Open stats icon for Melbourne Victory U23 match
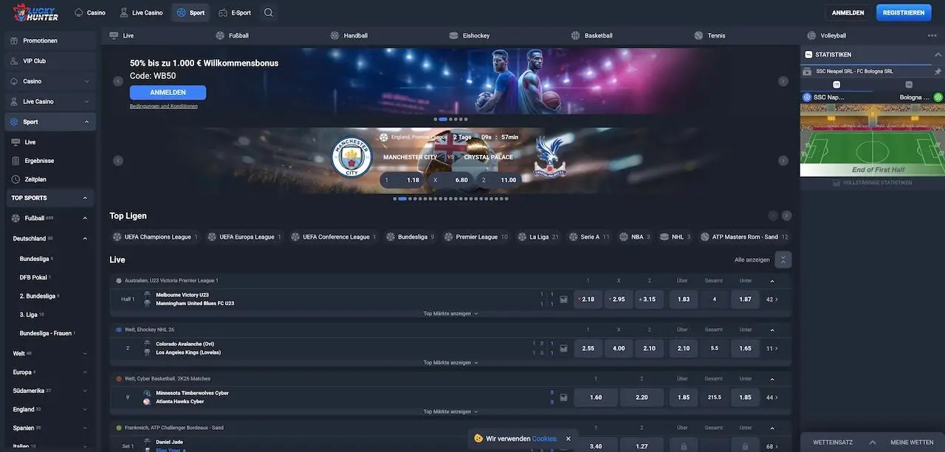The width and height of the screenshot is (945, 452). pos(564,299)
